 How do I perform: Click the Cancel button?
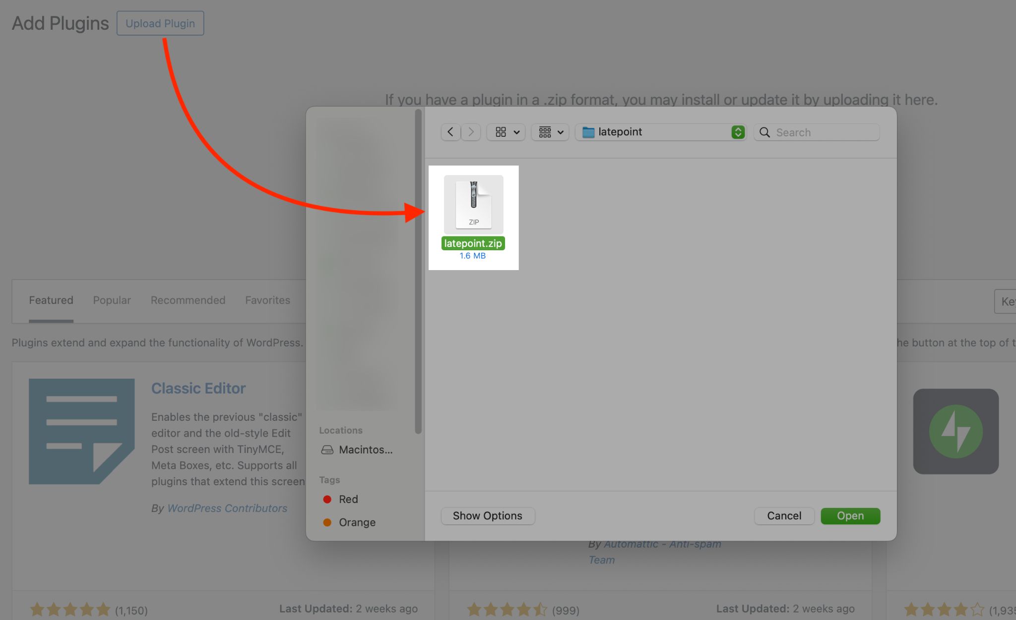(784, 515)
